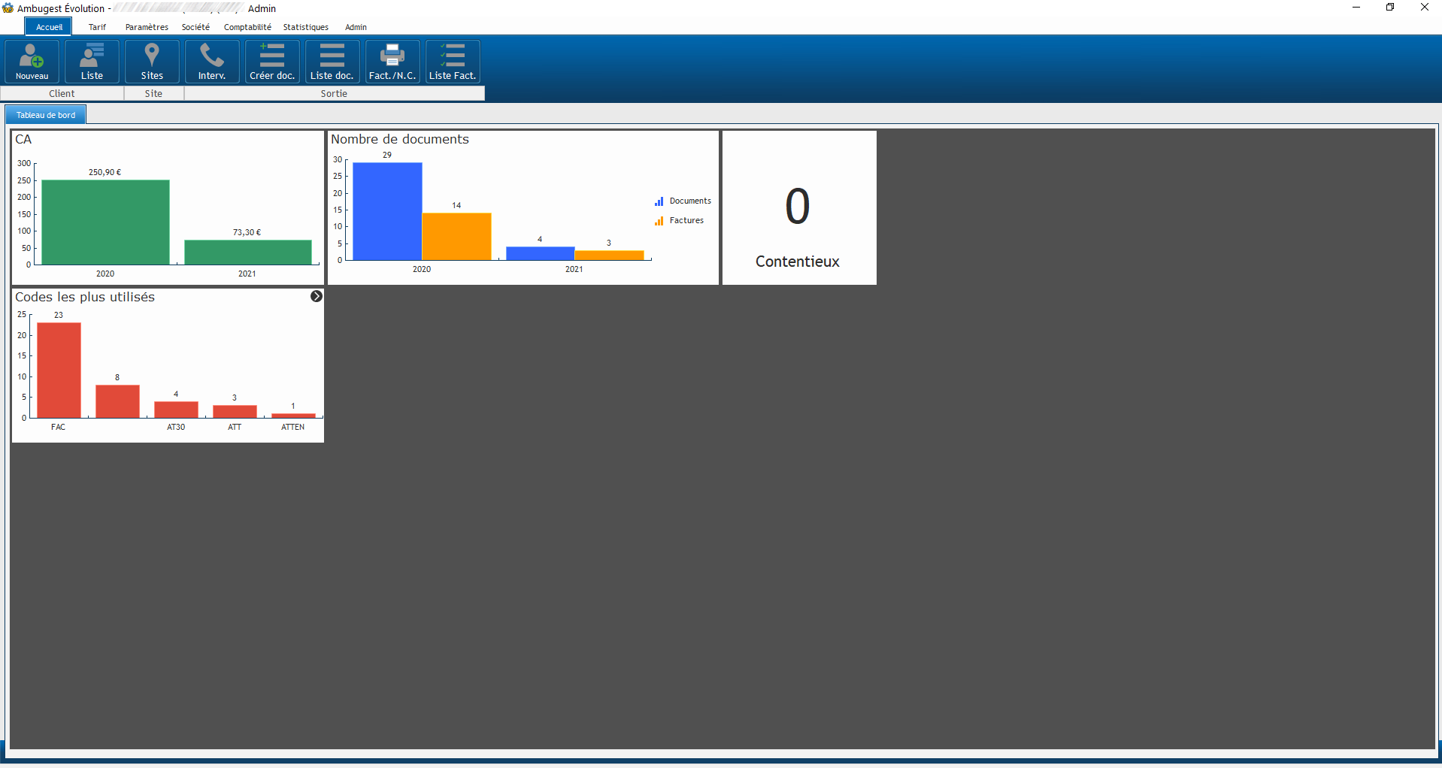This screenshot has width=1442, height=768.
Task: Expand the Codes les plus utilisés arrow
Action: pyautogui.click(x=317, y=296)
